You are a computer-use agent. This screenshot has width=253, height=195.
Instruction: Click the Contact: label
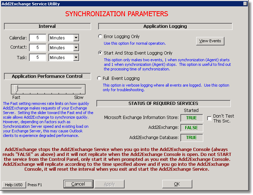click(x=19, y=47)
